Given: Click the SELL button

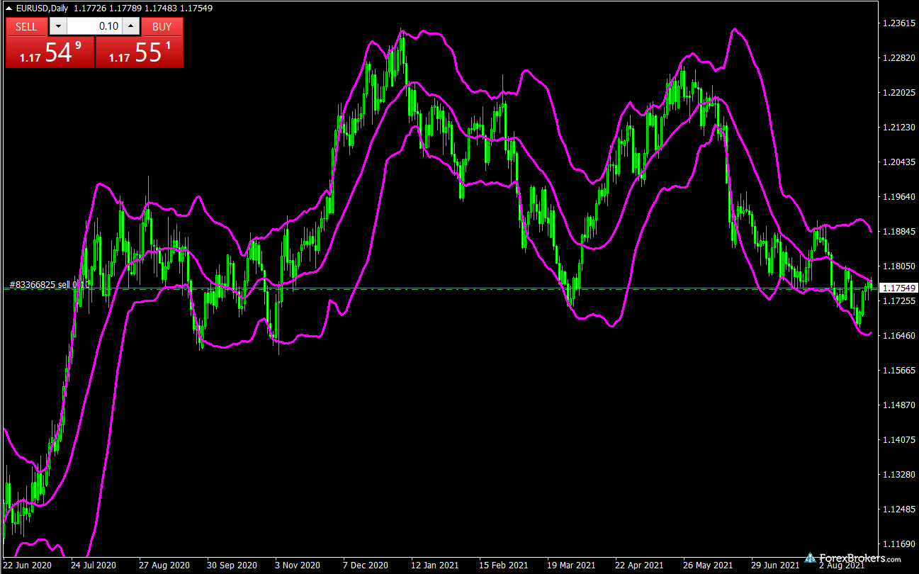Looking at the screenshot, I should [26, 26].
